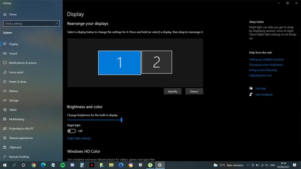Click the Get help link
This screenshot has height=169, width=301.
pyautogui.click(x=261, y=89)
